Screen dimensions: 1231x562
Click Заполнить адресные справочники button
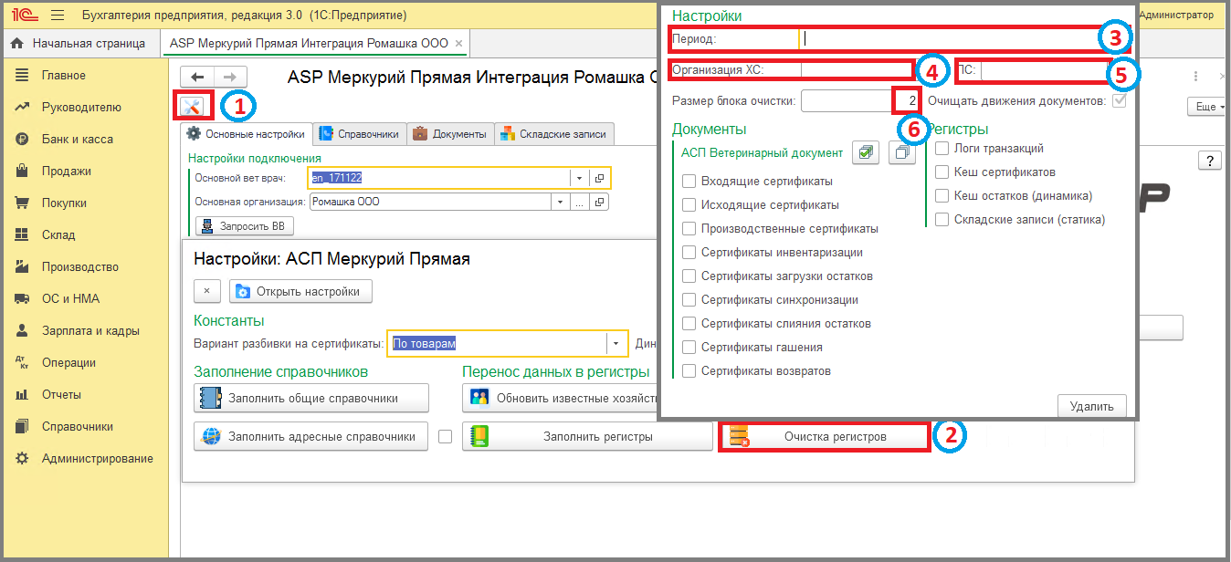coord(311,436)
